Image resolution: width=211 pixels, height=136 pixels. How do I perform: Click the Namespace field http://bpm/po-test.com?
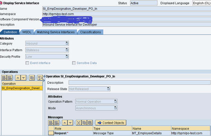click(x=127, y=14)
